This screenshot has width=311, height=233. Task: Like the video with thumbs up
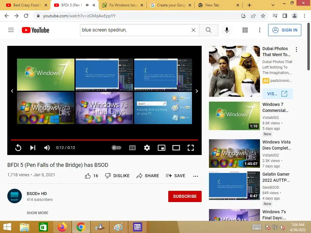(88, 176)
